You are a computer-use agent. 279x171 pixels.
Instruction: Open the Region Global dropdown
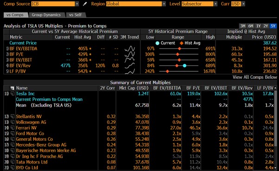pyautogui.click(x=164, y=4)
